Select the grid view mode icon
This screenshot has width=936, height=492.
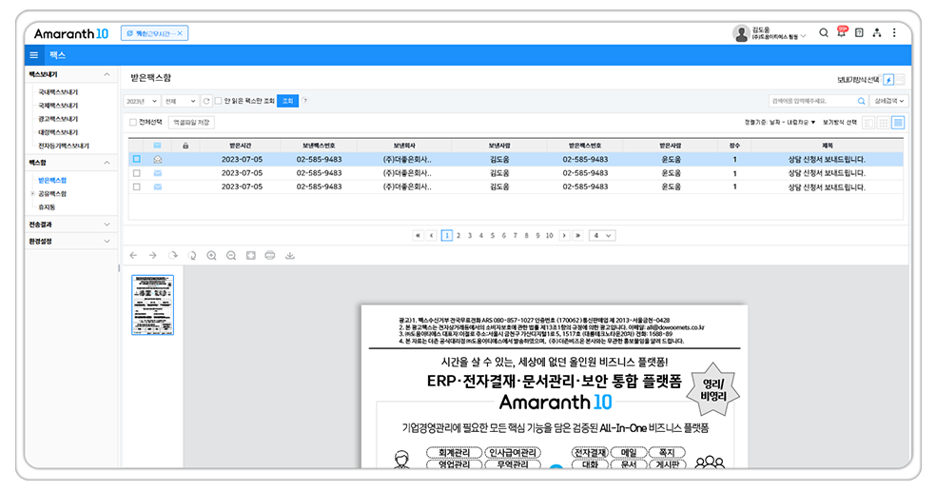click(883, 123)
